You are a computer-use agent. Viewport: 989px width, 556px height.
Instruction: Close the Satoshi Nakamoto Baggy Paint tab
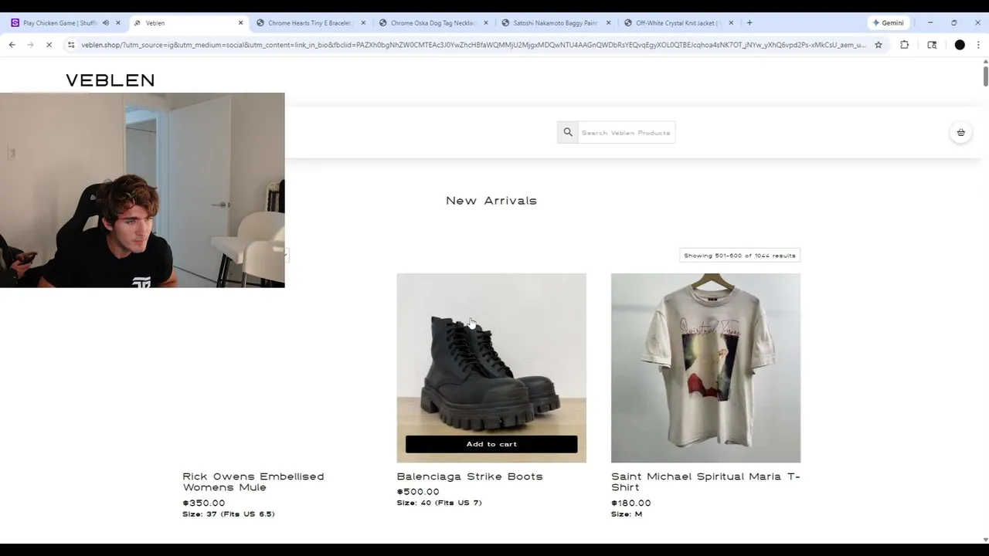tap(608, 23)
